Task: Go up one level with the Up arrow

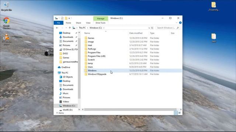Action: 70,28
